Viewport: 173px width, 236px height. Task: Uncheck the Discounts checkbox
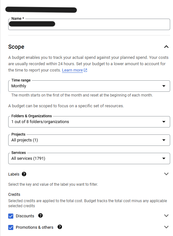(x=11, y=216)
